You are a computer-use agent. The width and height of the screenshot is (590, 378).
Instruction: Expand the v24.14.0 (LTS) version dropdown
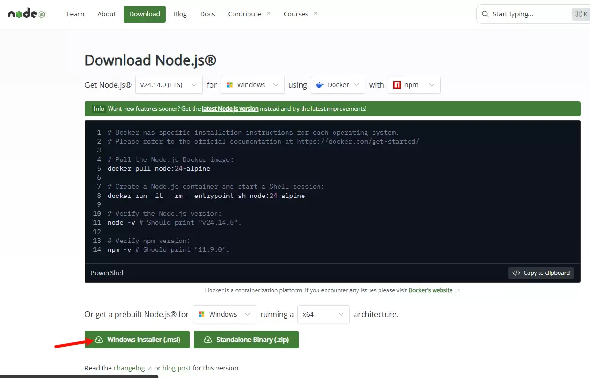coord(169,85)
